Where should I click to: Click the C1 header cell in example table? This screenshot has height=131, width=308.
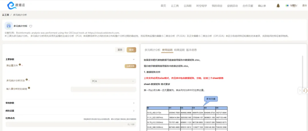pos(174,108)
